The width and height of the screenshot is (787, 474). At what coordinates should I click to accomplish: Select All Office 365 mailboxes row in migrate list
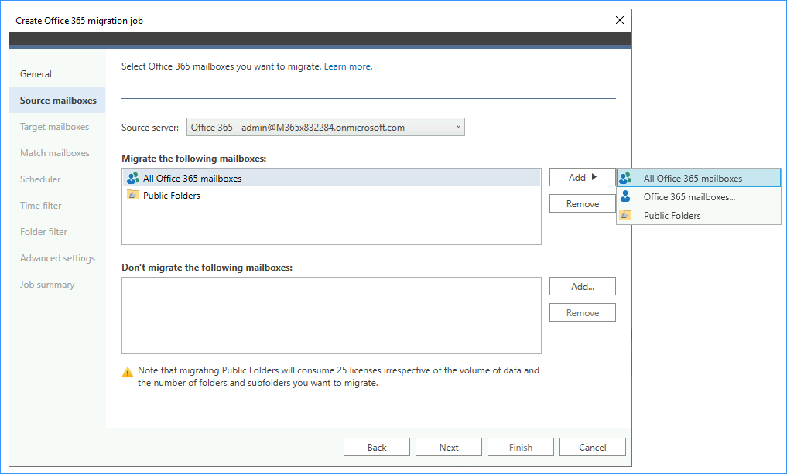click(x=331, y=178)
